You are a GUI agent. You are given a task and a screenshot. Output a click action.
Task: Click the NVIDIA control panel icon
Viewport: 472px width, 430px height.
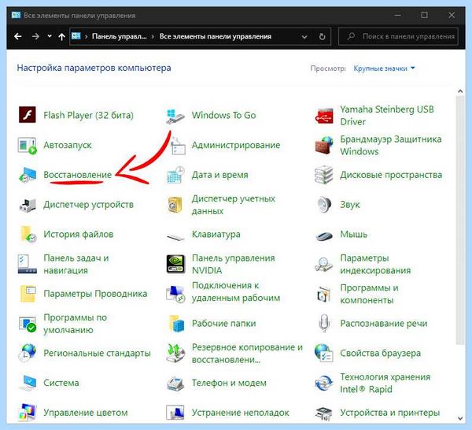[x=175, y=264]
